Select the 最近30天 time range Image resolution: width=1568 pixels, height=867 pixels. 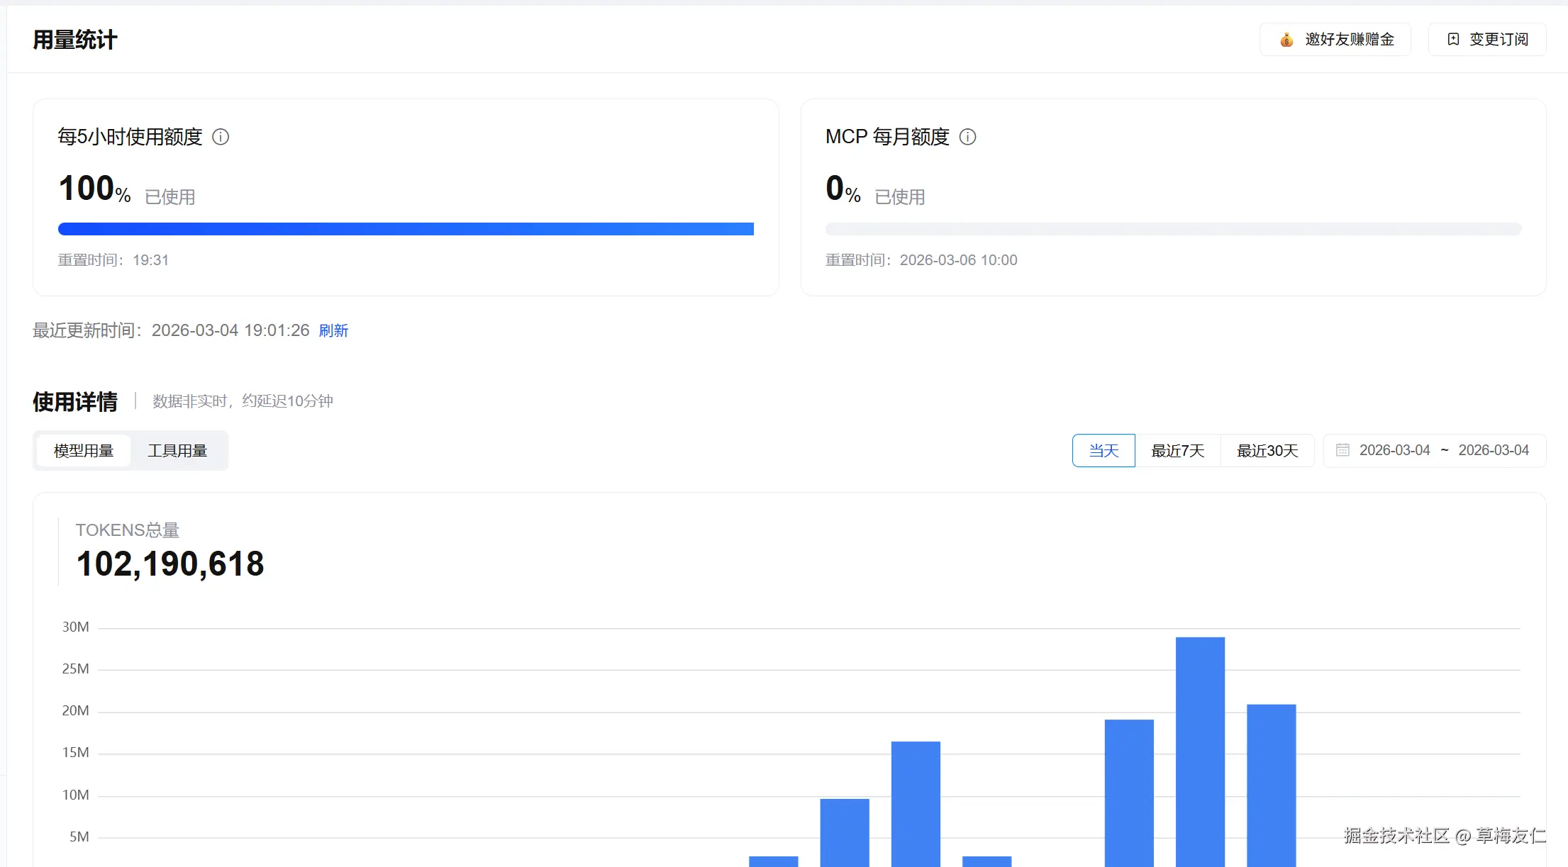tap(1267, 451)
